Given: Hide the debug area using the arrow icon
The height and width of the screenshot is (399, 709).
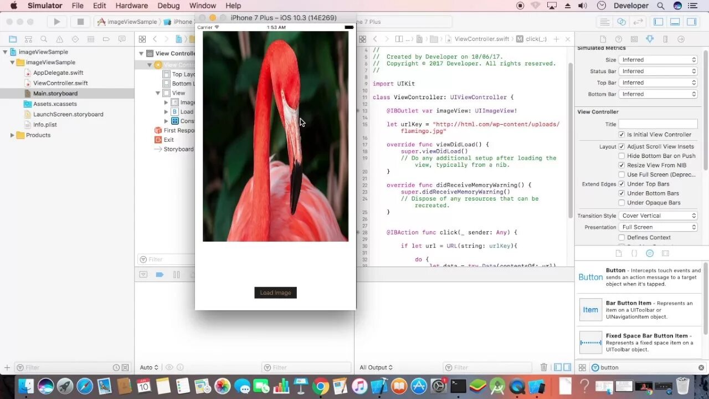Looking at the screenshot, I should (x=143, y=274).
